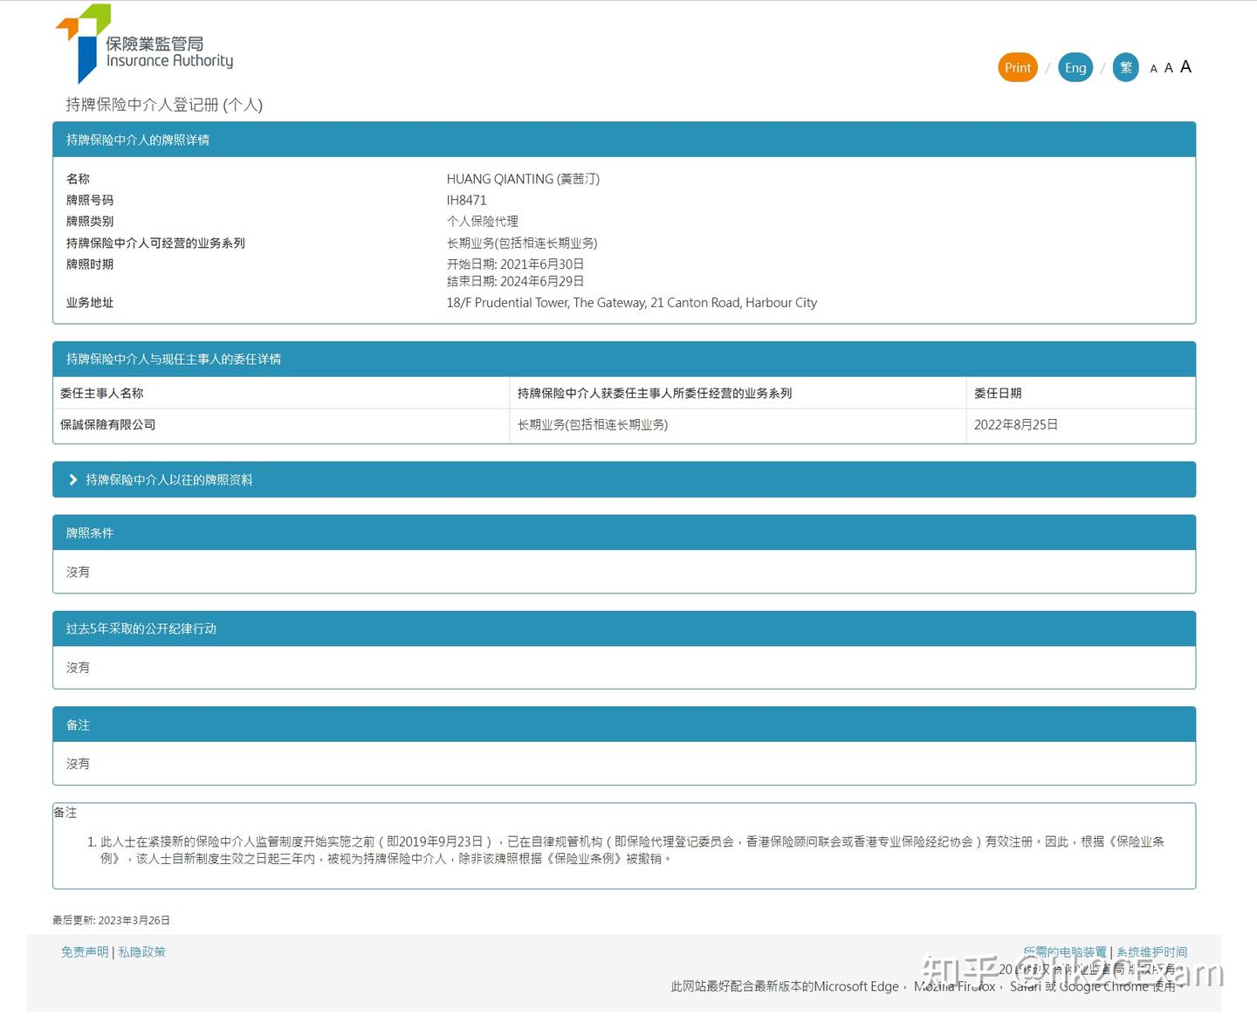The width and height of the screenshot is (1257, 1023).
Task: Open the 系统维护时间 link
Action: 1151,951
